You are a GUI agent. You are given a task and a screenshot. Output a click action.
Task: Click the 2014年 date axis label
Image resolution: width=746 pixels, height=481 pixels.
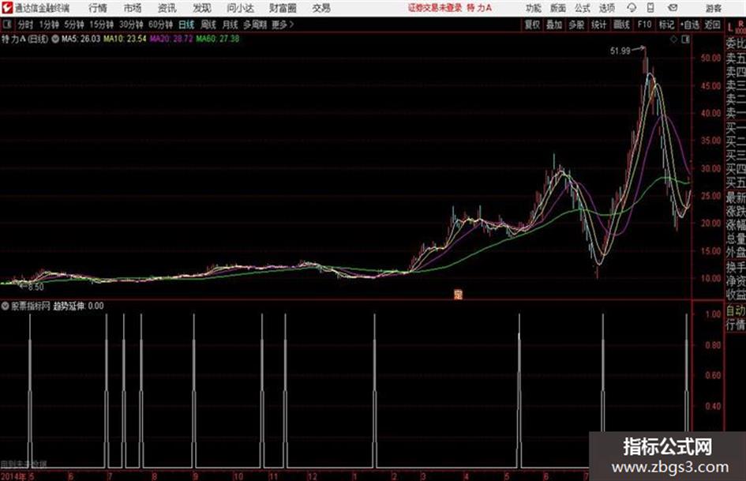point(13,476)
